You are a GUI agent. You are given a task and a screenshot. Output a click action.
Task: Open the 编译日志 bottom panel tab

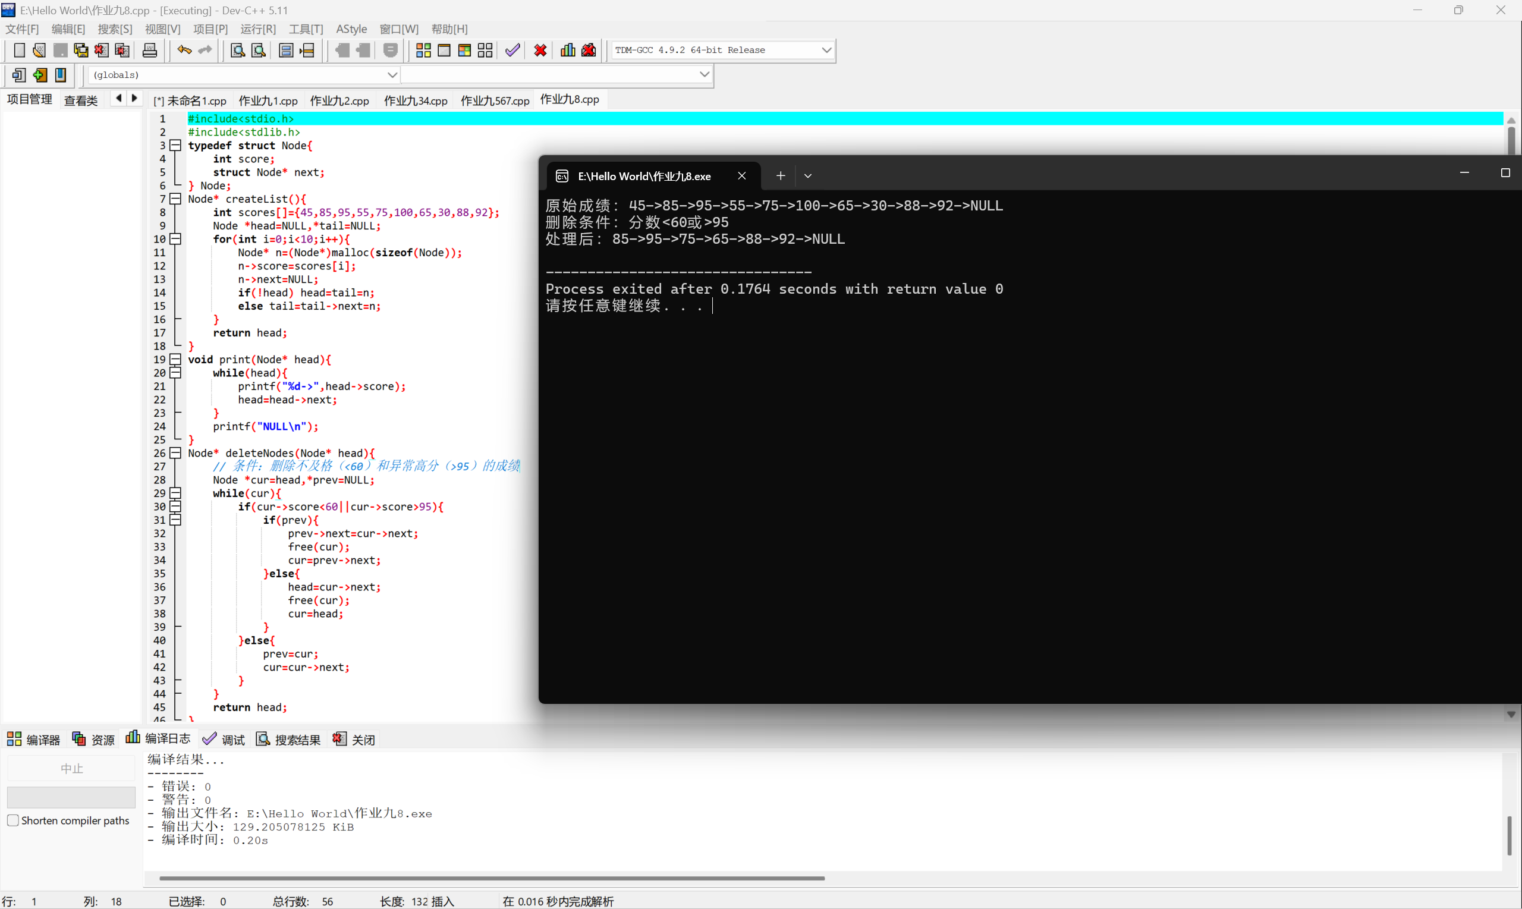(158, 740)
